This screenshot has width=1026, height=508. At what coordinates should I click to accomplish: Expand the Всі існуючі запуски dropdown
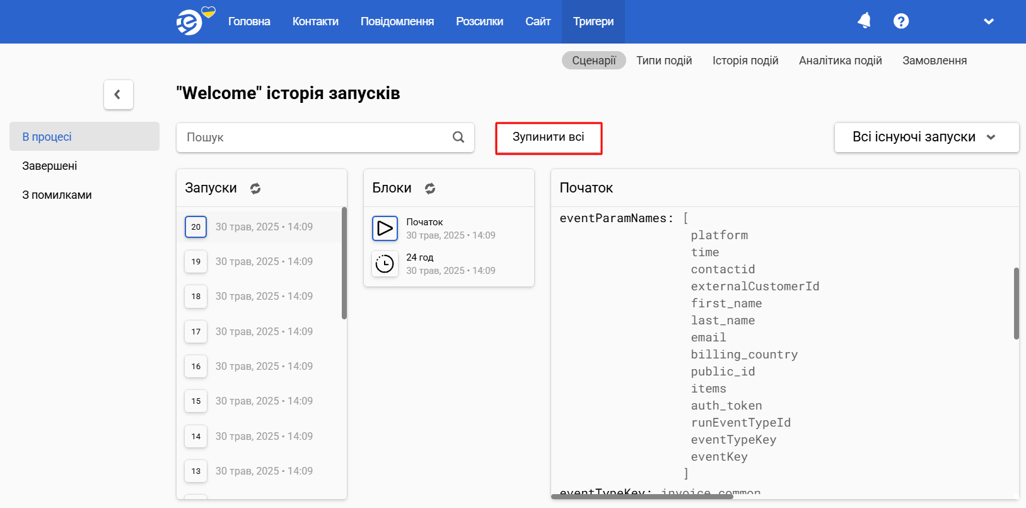[x=927, y=137]
